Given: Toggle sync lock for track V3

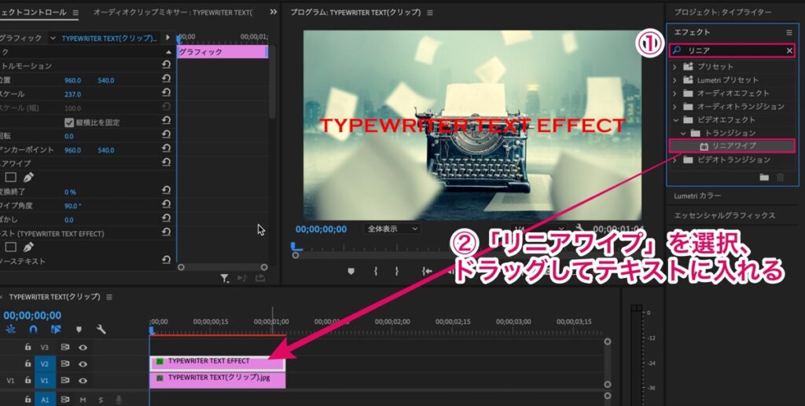Looking at the screenshot, I should [x=65, y=347].
